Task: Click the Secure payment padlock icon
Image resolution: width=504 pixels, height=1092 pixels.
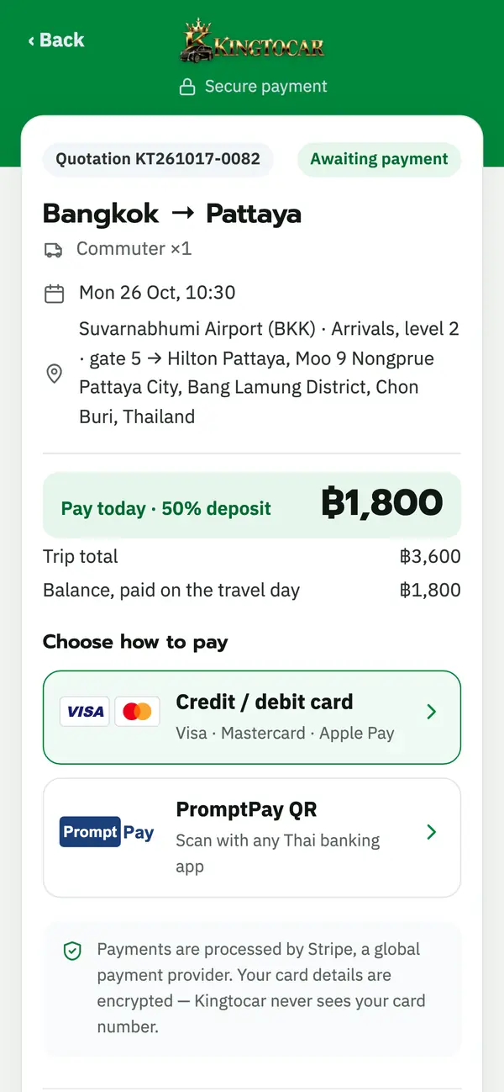Action: [x=187, y=87]
